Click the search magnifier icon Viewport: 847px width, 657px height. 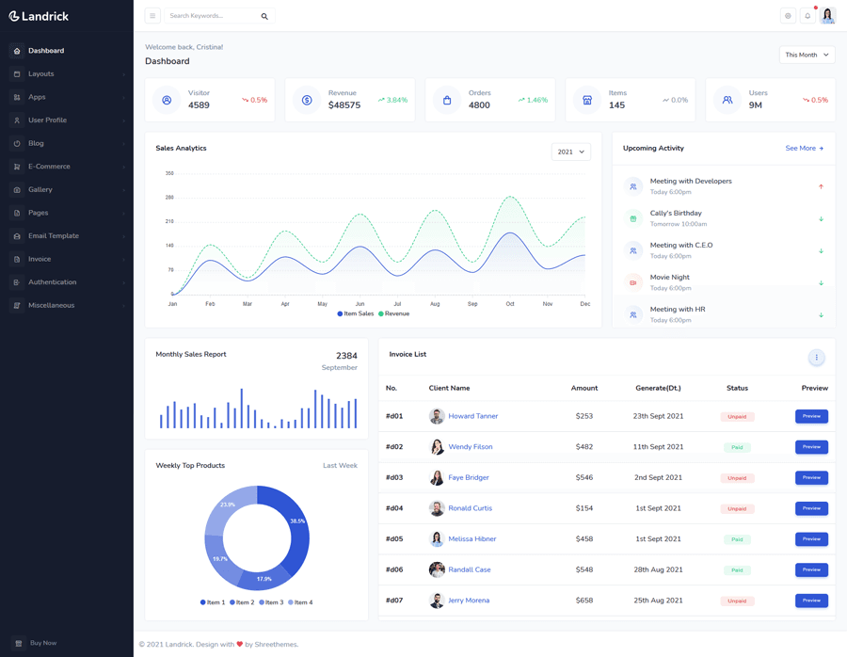pos(264,16)
